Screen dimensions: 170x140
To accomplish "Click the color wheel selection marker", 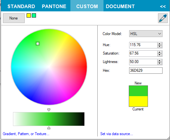I will [38, 44].
